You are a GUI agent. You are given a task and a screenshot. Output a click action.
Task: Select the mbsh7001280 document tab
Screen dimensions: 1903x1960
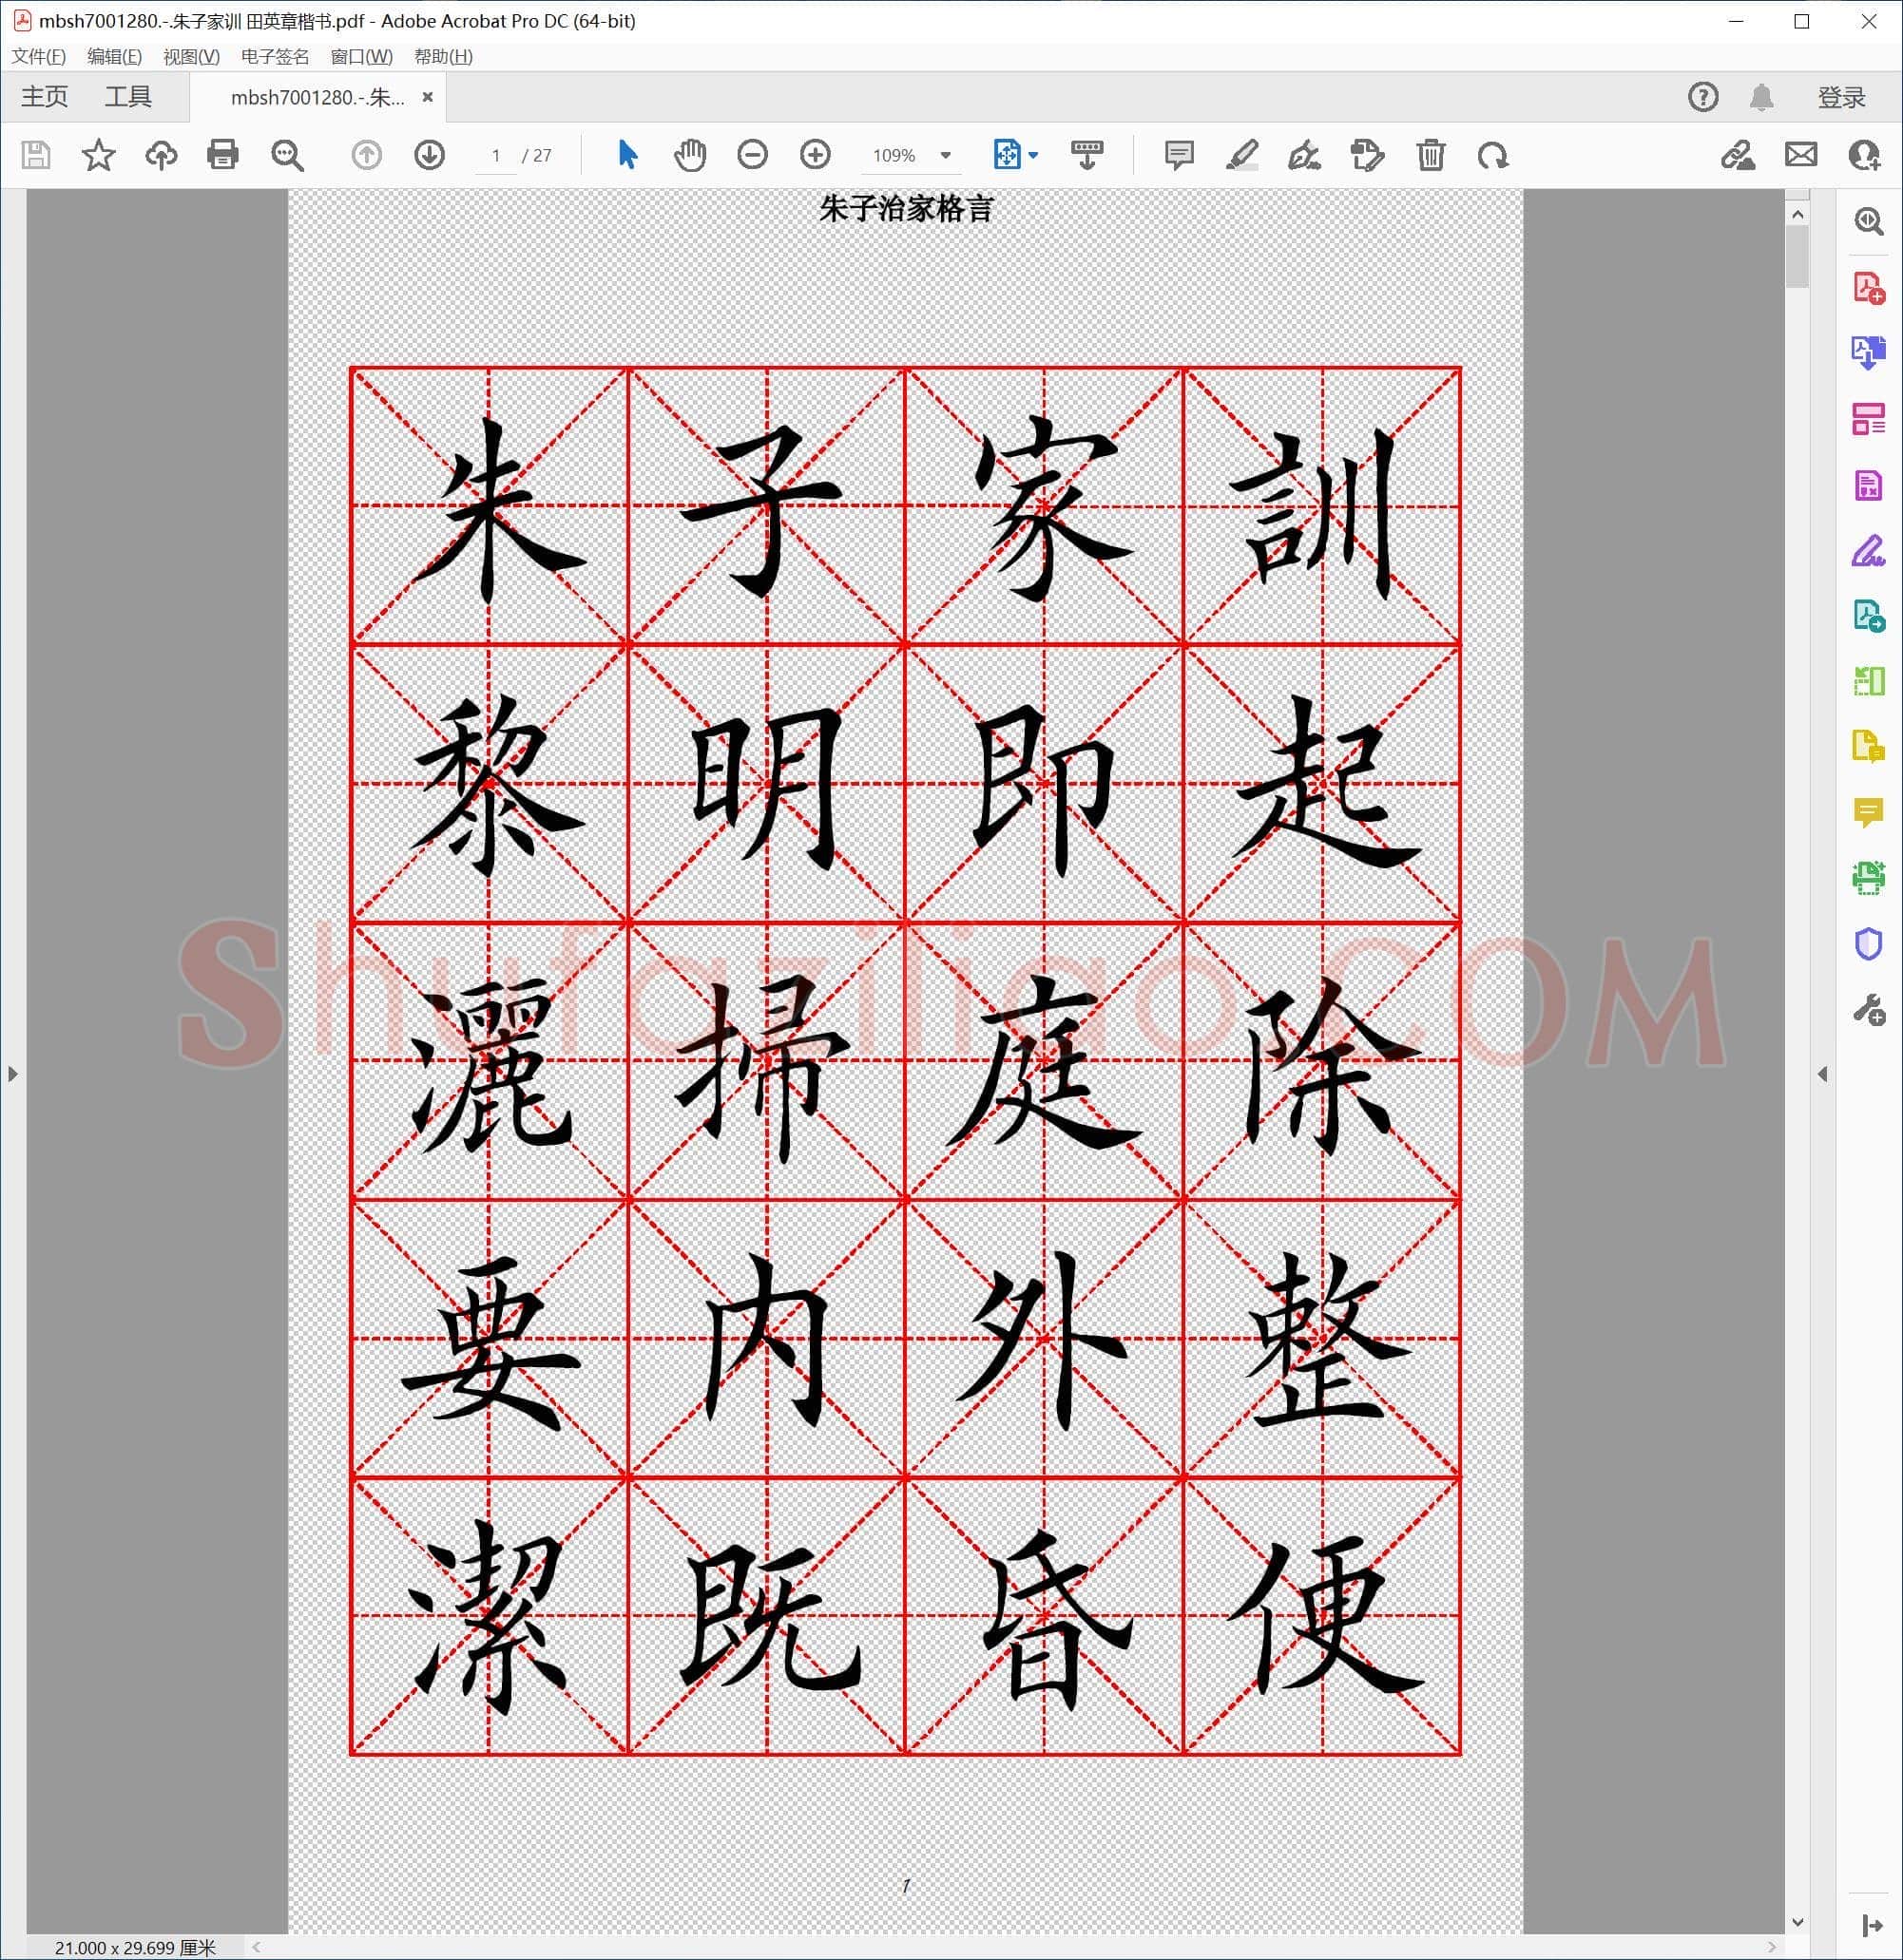(x=317, y=97)
